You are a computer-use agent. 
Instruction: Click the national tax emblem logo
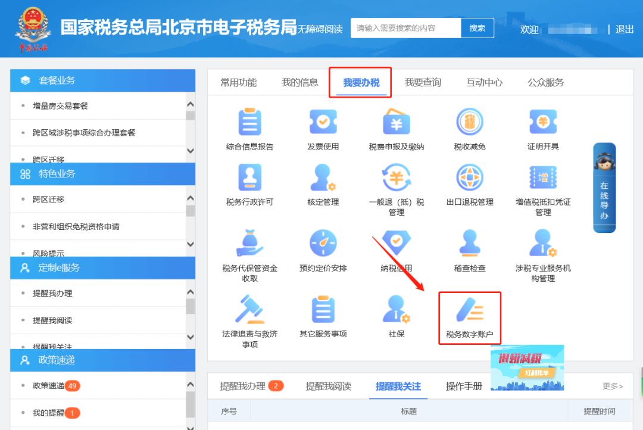(33, 29)
